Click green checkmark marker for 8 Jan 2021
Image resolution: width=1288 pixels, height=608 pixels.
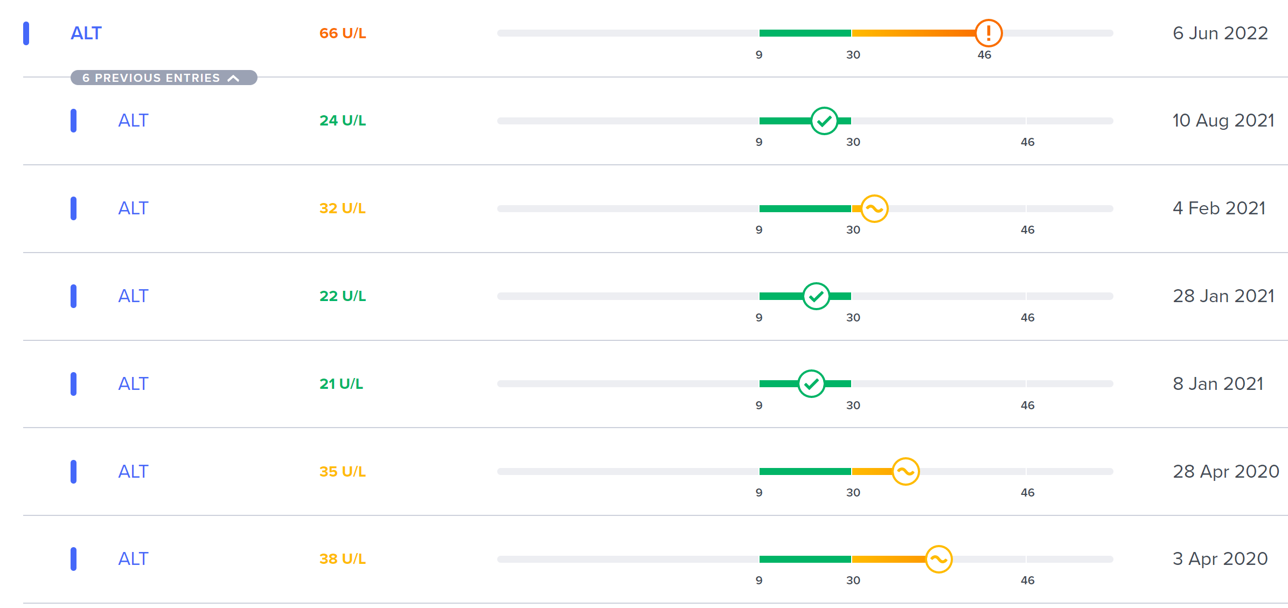coord(811,384)
